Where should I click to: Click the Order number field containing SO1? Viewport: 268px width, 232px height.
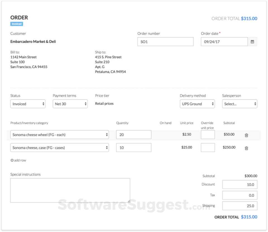165,42
